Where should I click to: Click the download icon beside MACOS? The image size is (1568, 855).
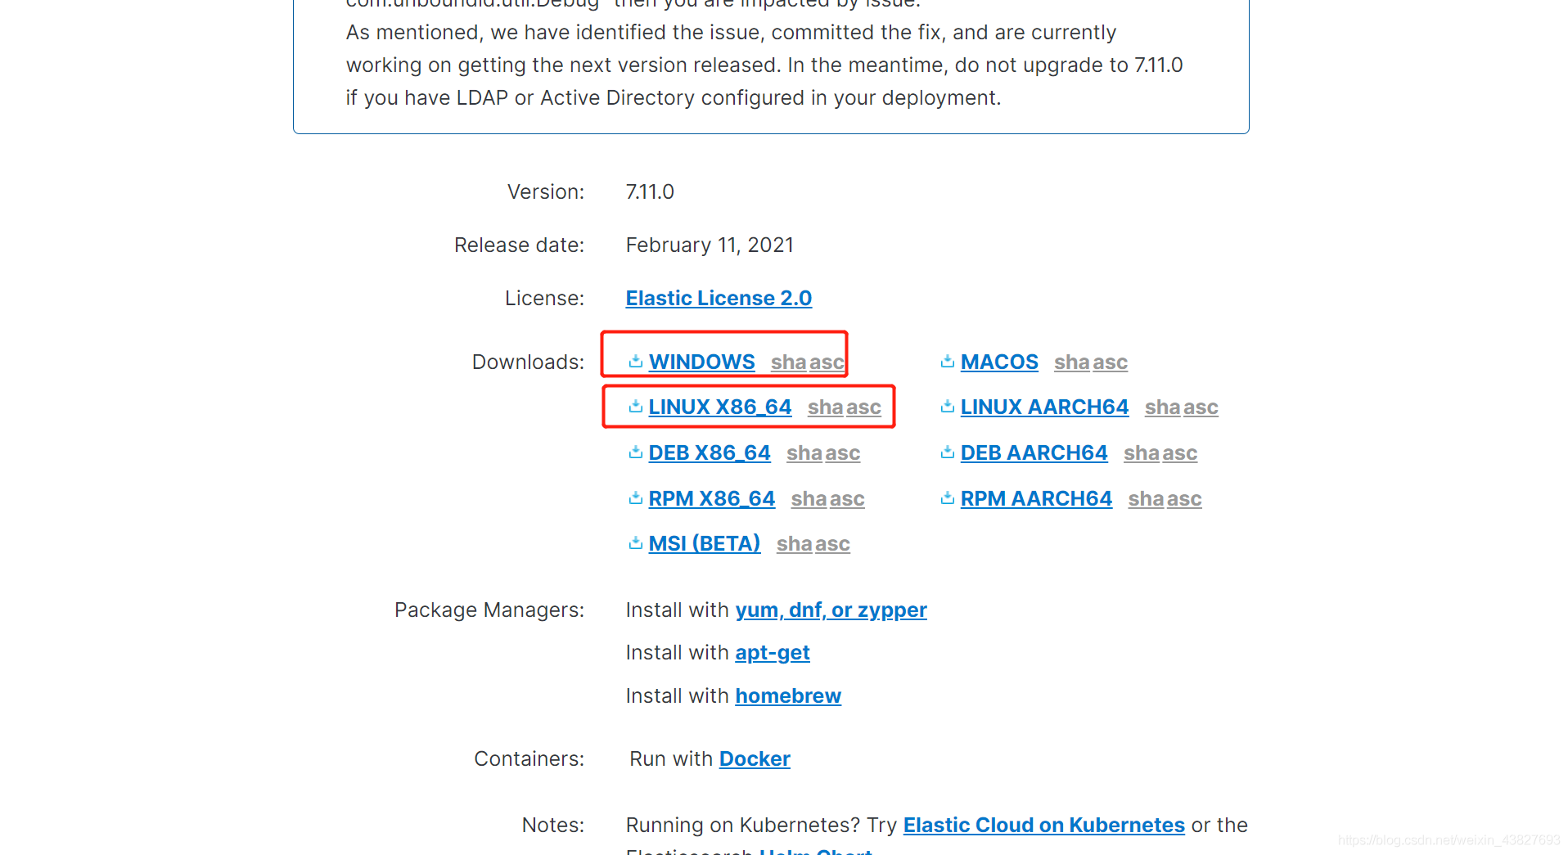(948, 361)
